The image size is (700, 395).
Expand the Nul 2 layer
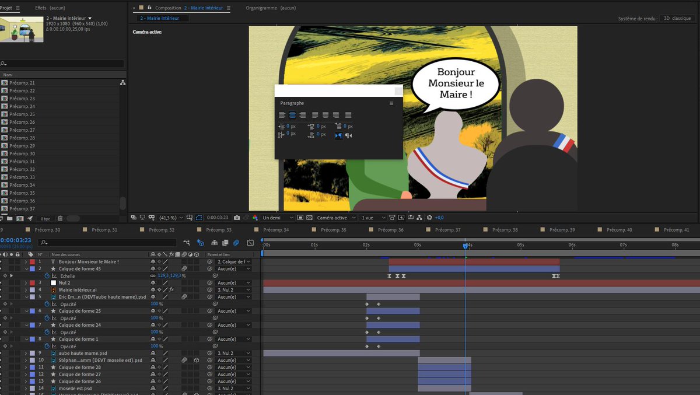tap(26, 282)
